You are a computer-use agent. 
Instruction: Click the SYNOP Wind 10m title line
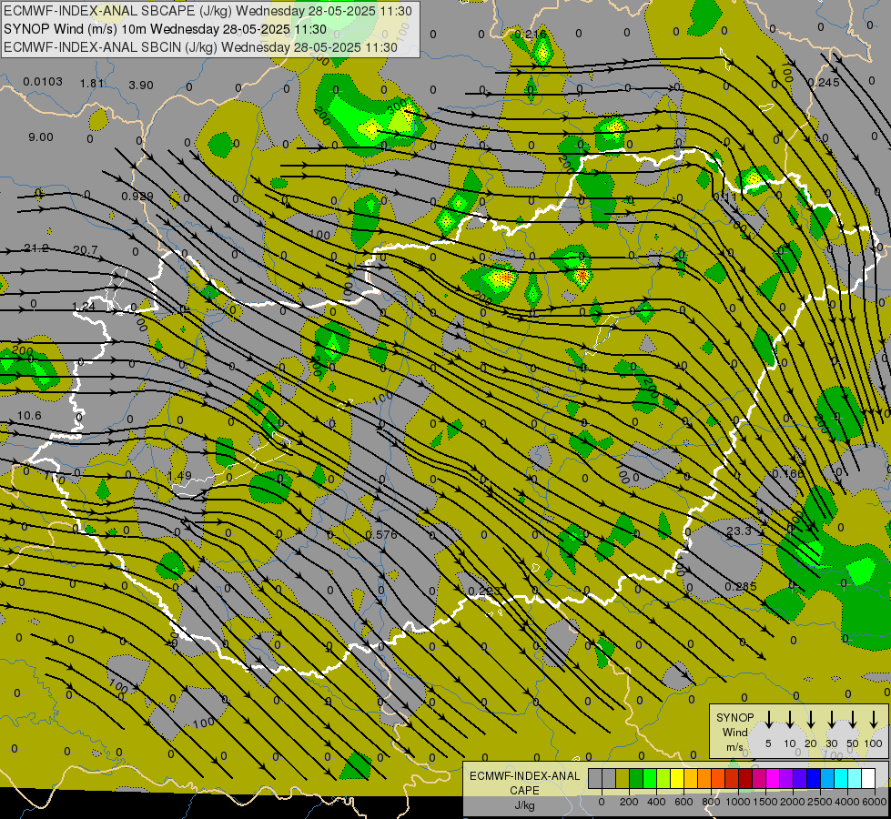tap(165, 29)
